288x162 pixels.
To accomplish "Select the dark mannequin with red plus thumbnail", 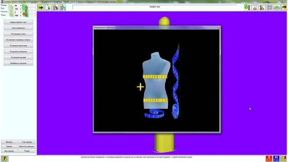I will (x=25, y=11).
